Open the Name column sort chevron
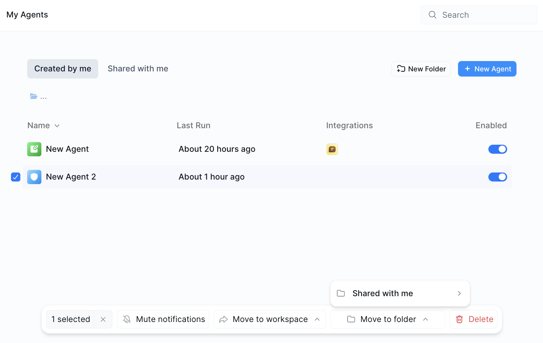The image size is (543, 343). (x=57, y=126)
